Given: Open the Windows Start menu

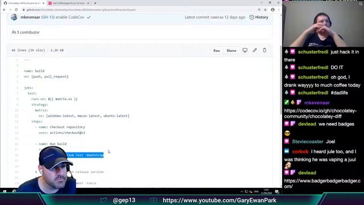Looking at the screenshot, I should pyautogui.click(x=5, y=191).
